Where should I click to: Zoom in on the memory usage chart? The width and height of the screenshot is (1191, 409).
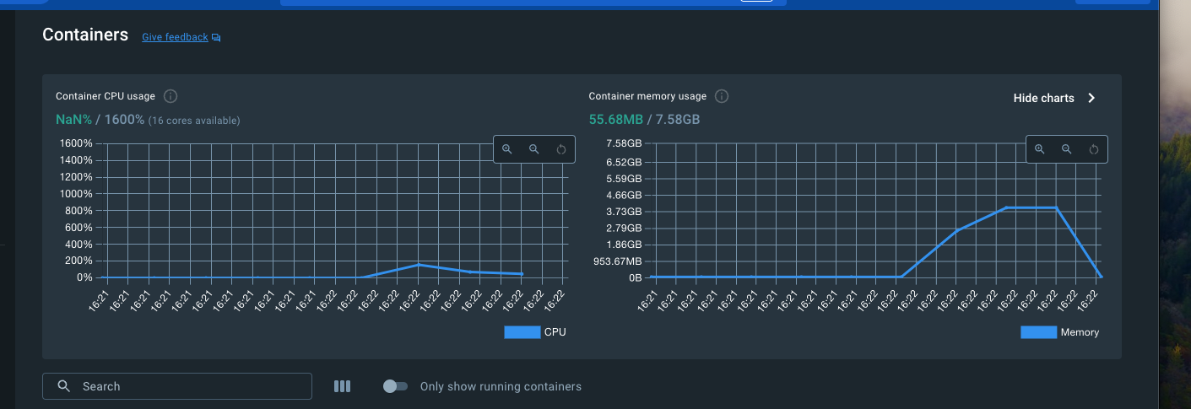pyautogui.click(x=1040, y=149)
